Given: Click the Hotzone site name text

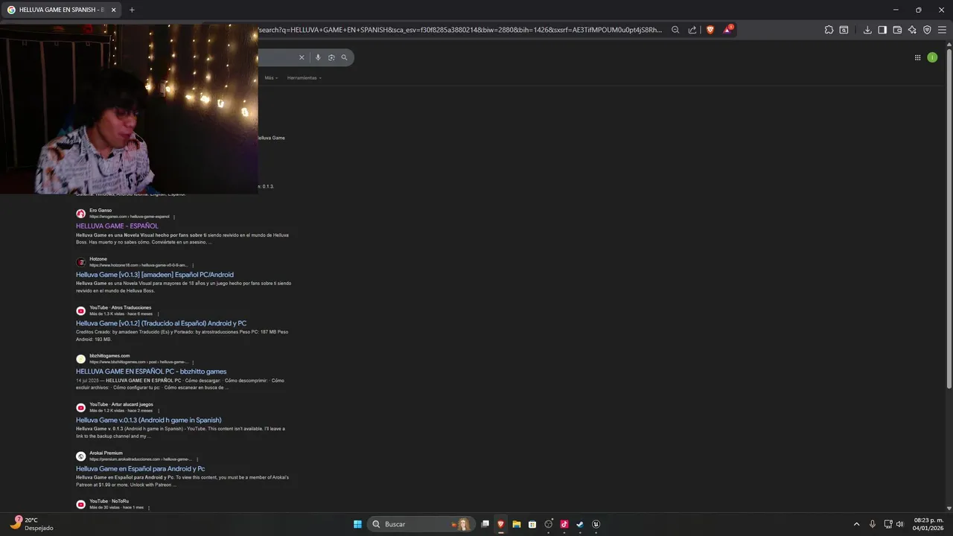Looking at the screenshot, I should [x=98, y=259].
